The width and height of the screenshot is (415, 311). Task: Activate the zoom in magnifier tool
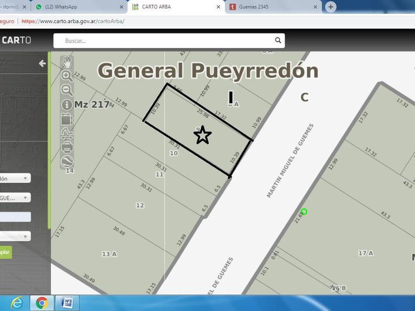point(67,76)
